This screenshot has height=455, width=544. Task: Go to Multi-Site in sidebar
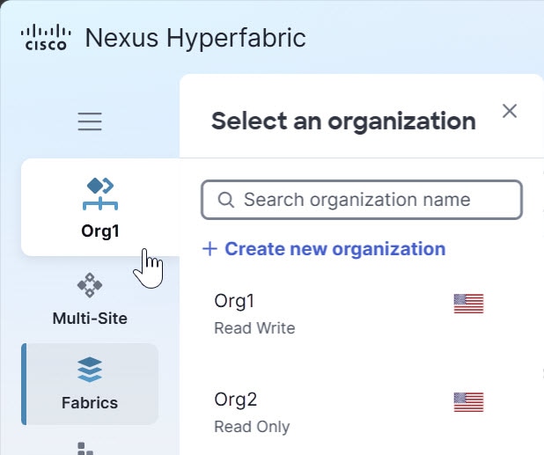pos(90,299)
